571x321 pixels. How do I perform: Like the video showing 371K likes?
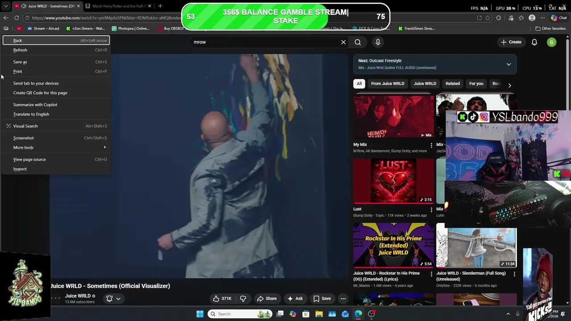coord(222,299)
